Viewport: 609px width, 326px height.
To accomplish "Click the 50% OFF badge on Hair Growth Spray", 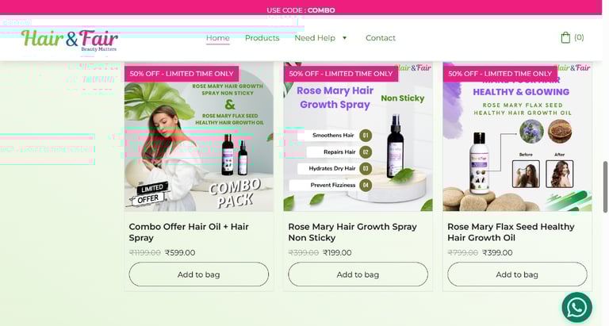I will 341,74.
